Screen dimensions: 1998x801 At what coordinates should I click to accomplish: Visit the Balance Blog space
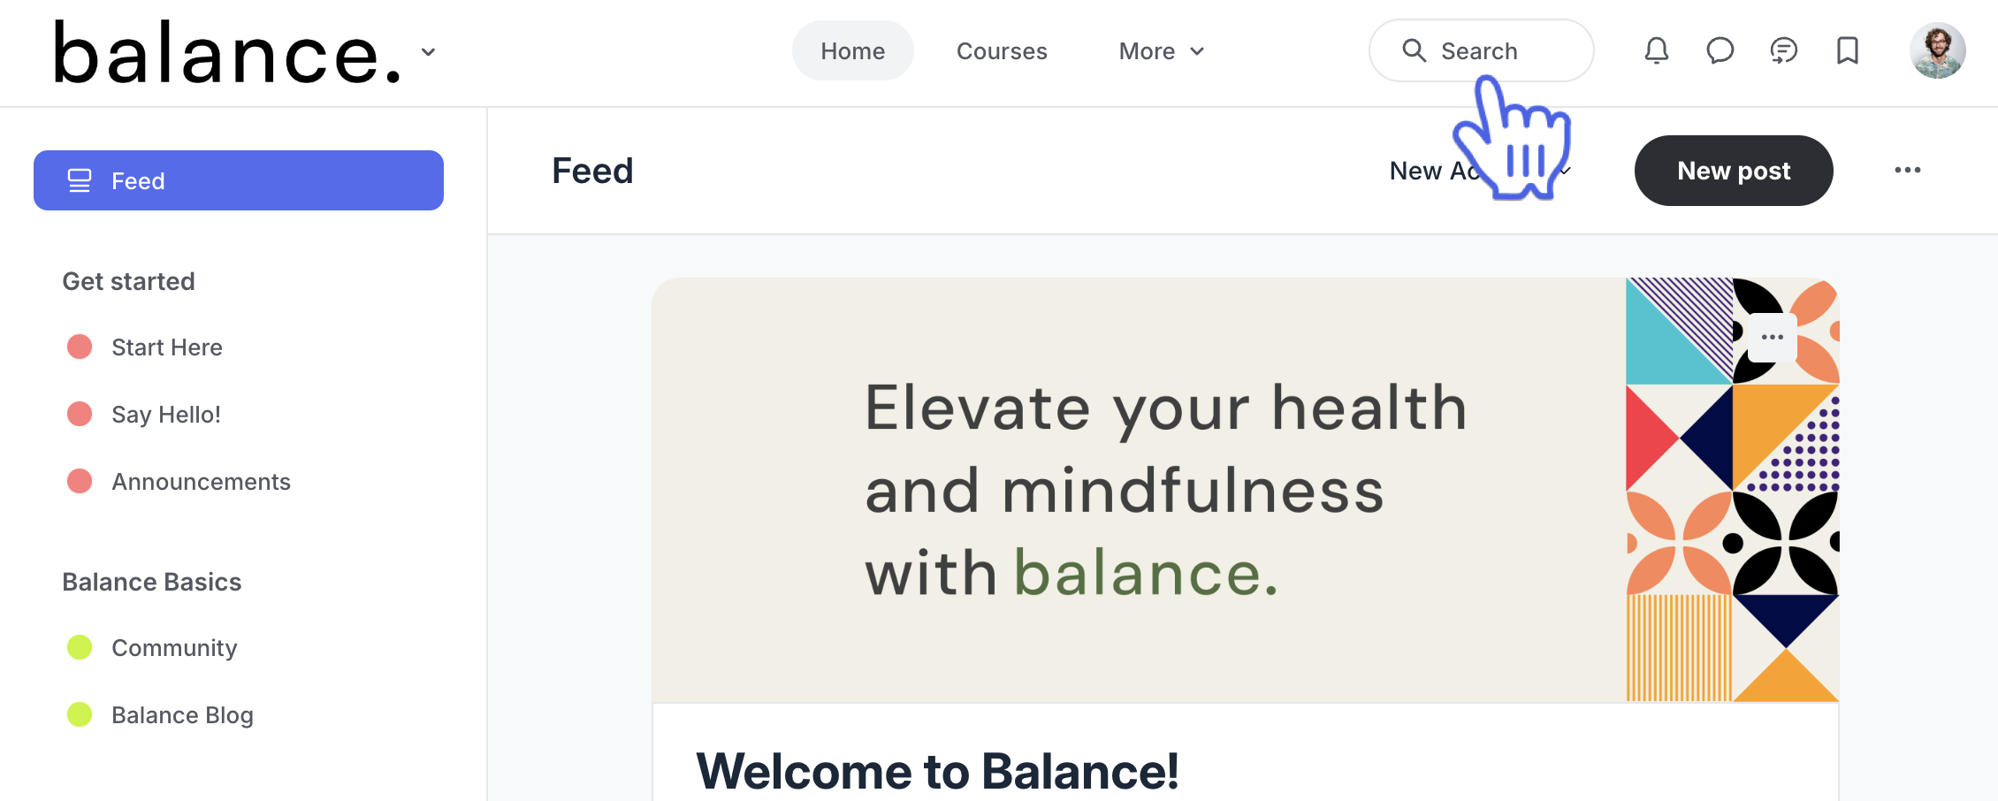pyautogui.click(x=182, y=715)
